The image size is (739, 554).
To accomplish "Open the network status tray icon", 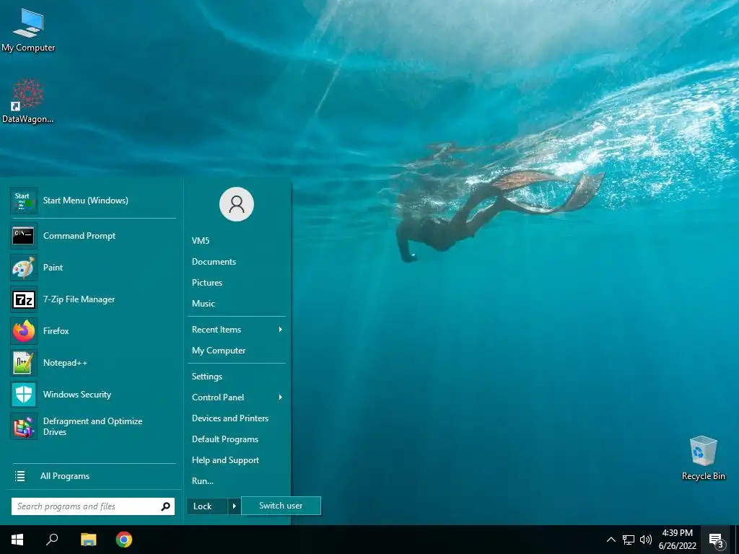I will [x=629, y=540].
